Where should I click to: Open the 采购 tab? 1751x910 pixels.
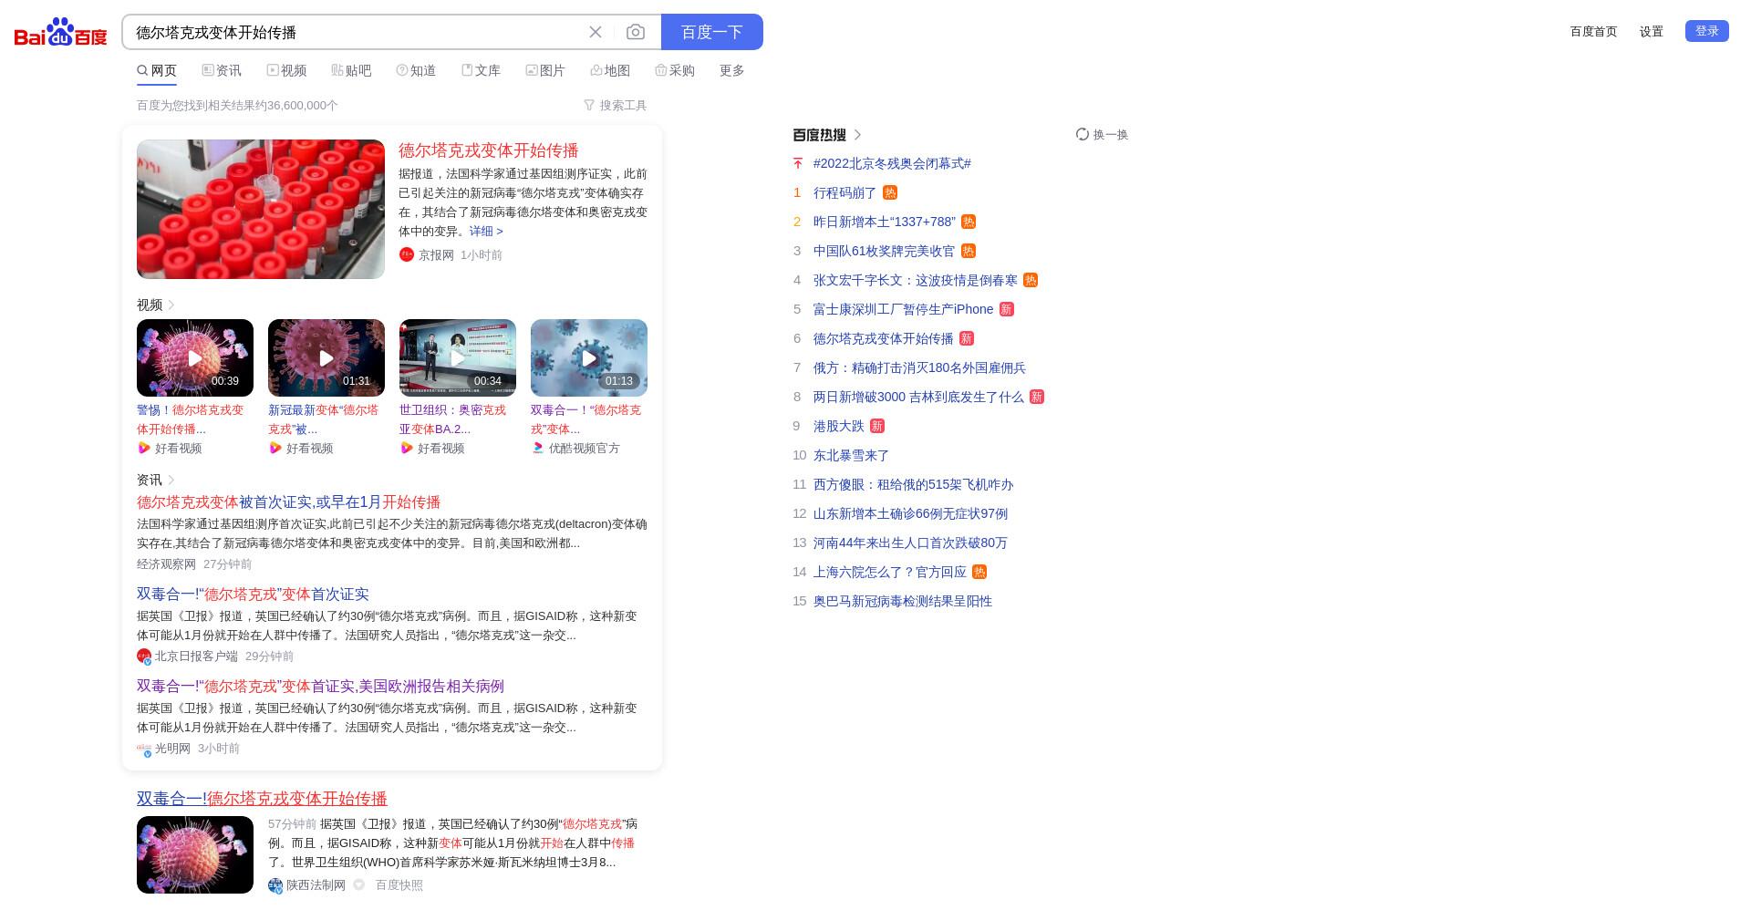tap(675, 70)
